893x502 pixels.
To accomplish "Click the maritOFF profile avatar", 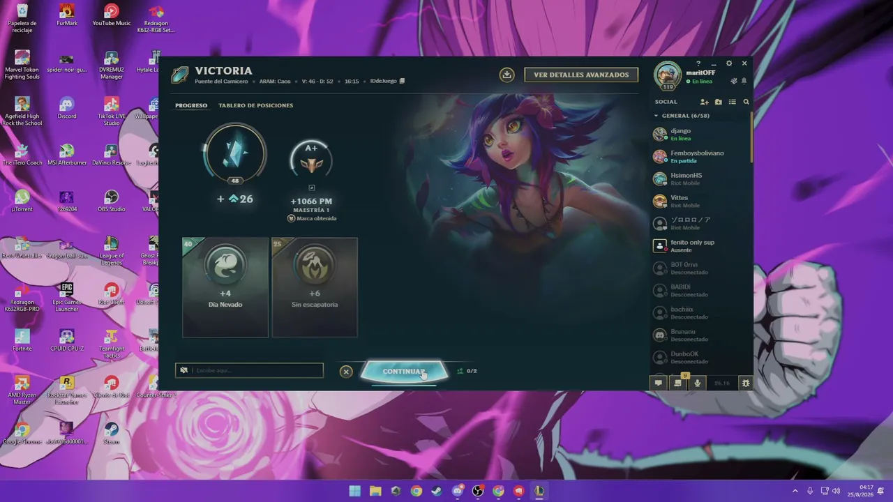I will coord(668,75).
